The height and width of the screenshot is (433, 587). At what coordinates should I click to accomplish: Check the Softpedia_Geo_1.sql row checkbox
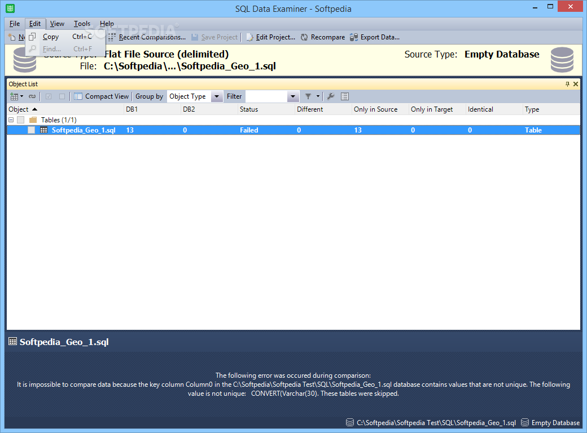[x=32, y=130]
